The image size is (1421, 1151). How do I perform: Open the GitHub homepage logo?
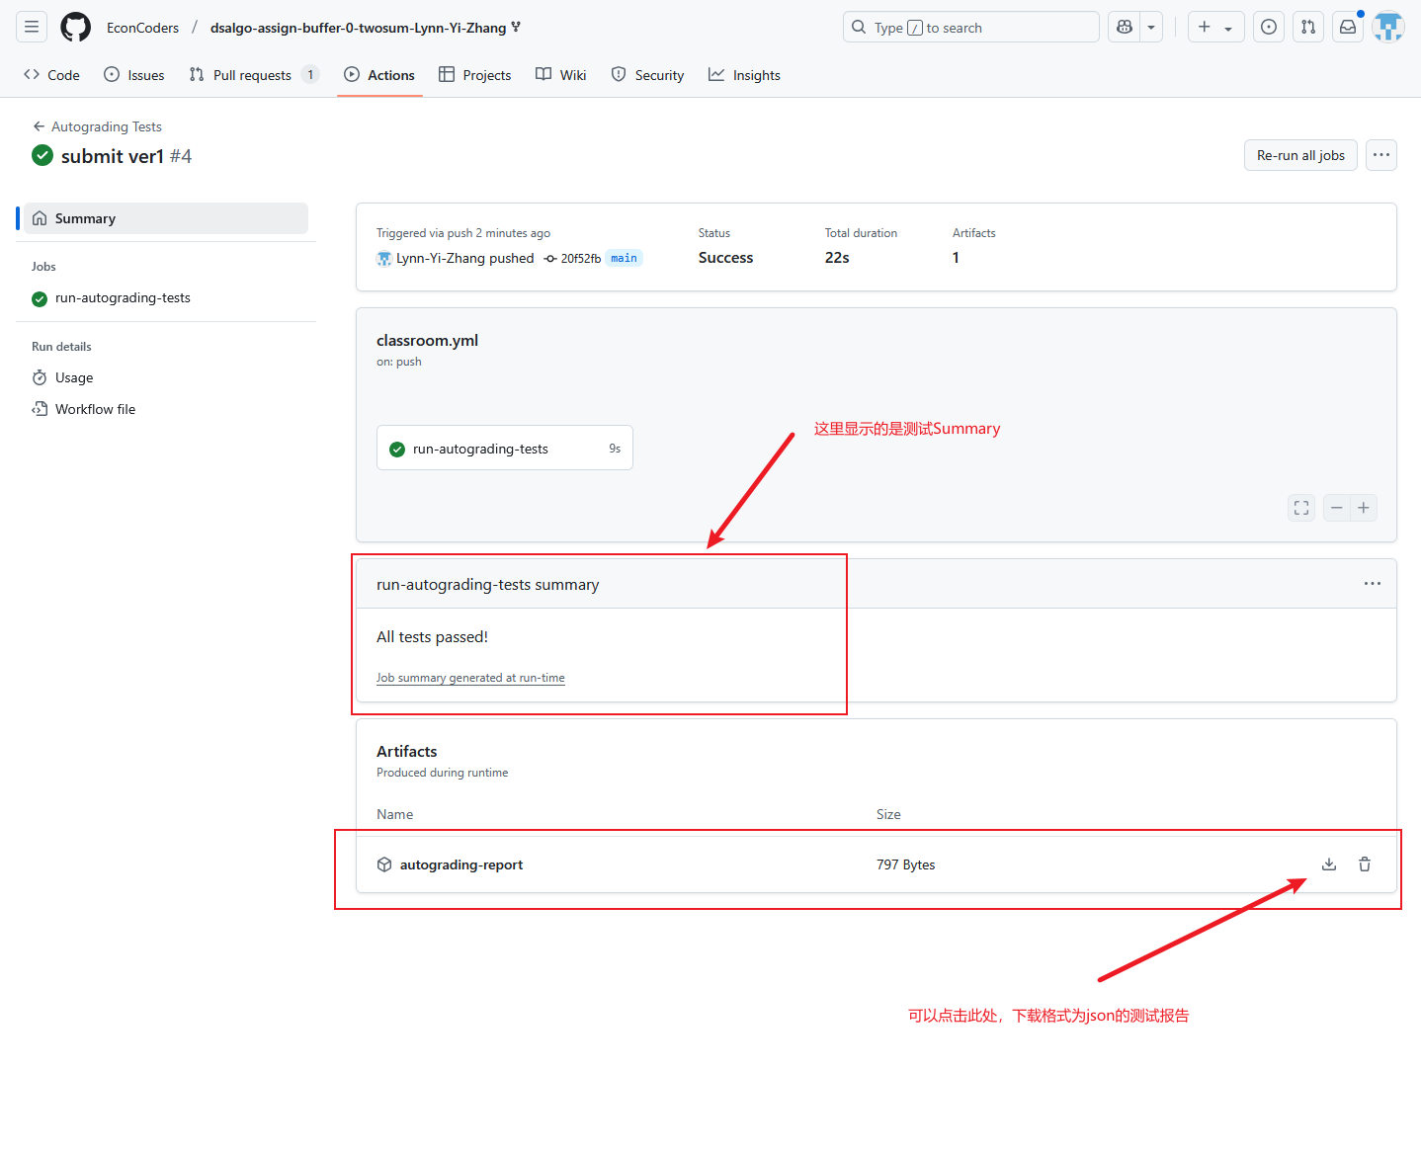76,28
